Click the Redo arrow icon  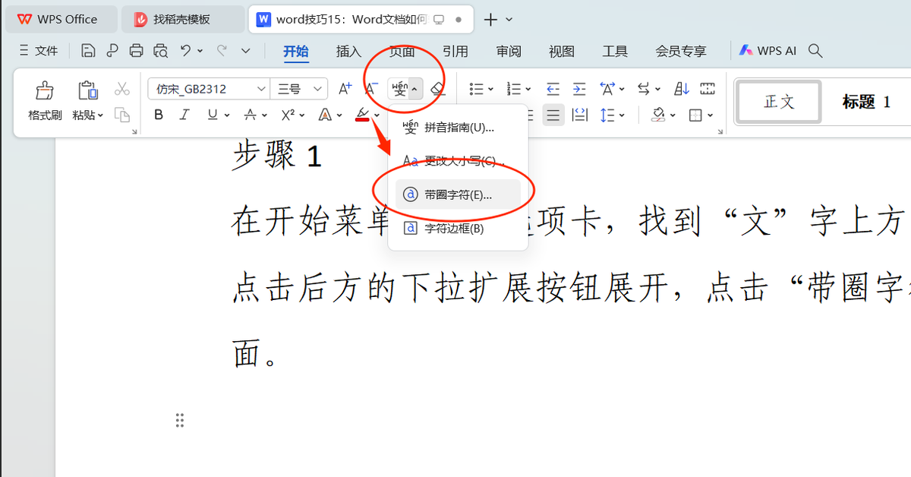point(222,51)
